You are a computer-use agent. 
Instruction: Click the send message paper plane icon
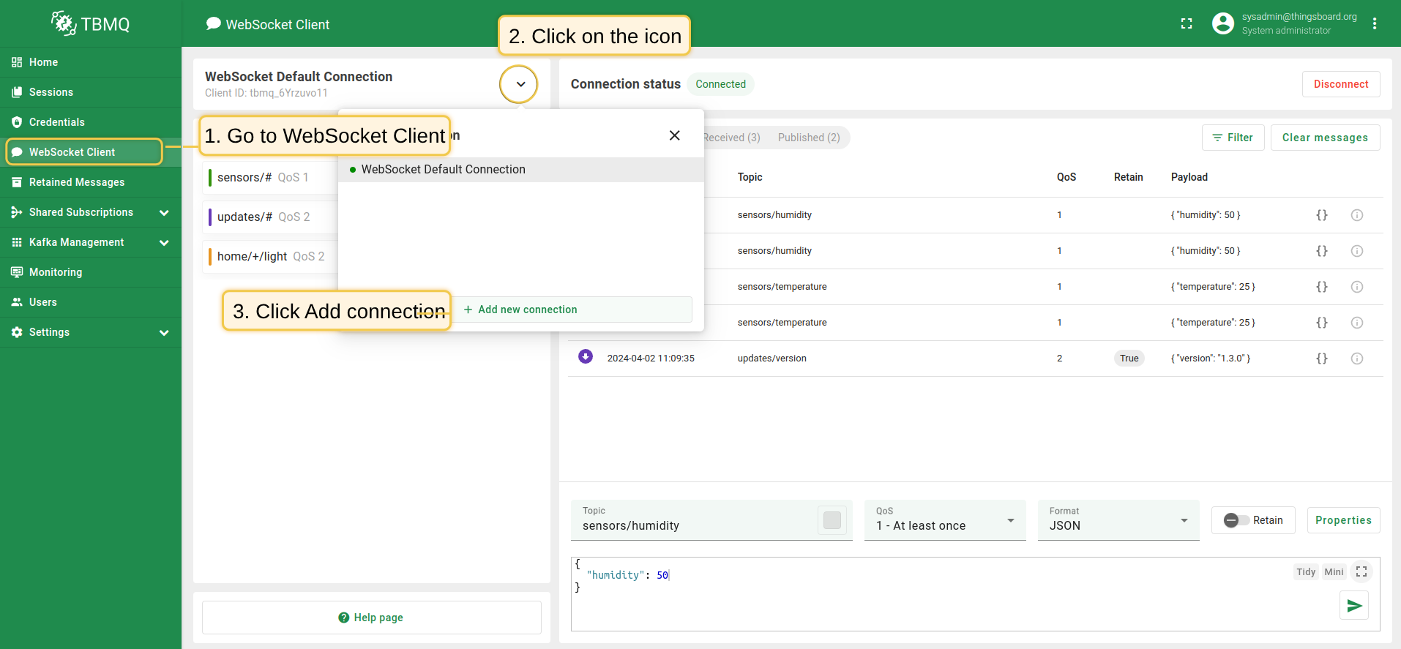[x=1353, y=606]
